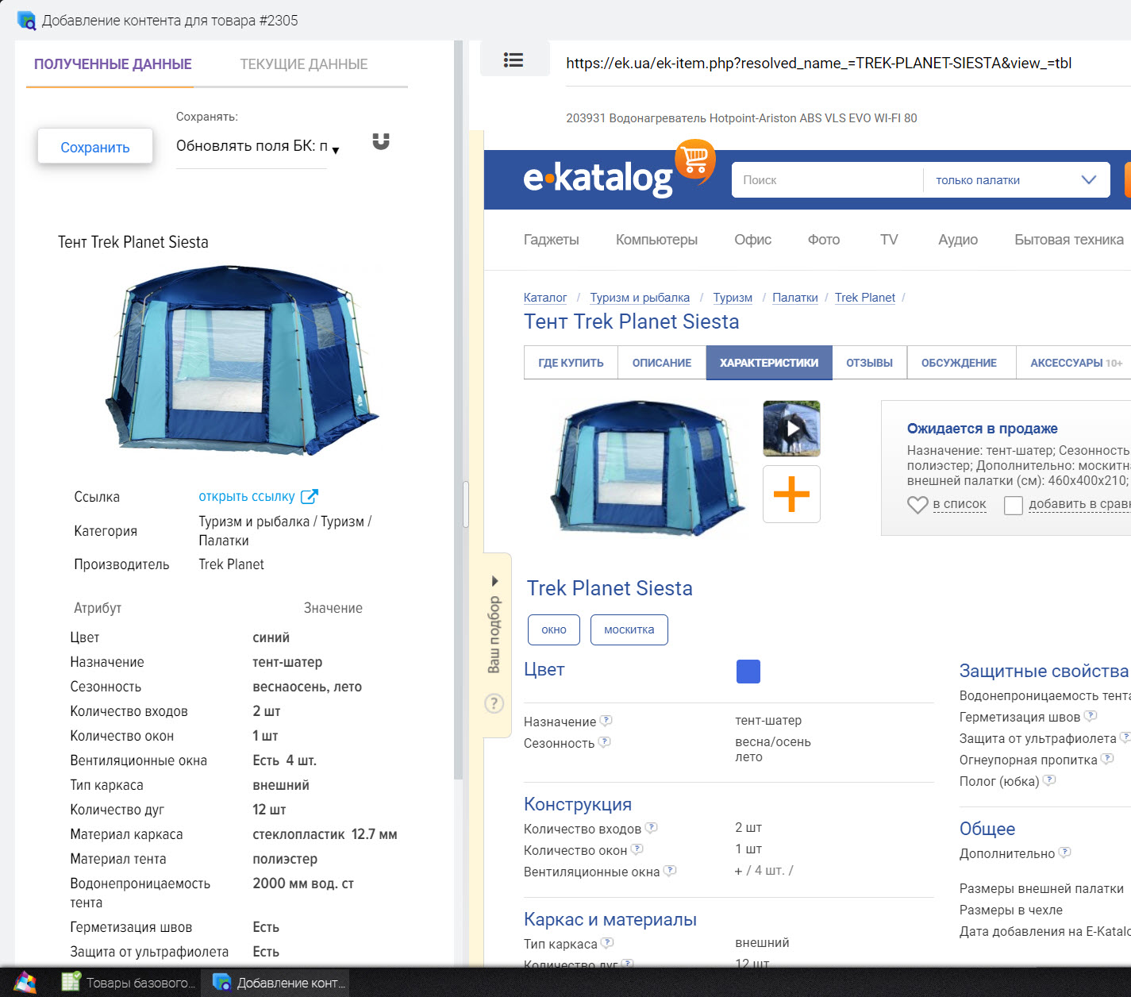Open the только палатки search category dropdown
The height and width of the screenshot is (997, 1131).
(x=1016, y=180)
